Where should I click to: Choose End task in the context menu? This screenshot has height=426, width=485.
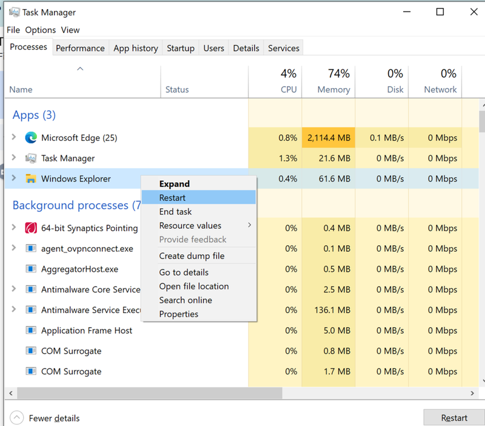click(x=199, y=211)
